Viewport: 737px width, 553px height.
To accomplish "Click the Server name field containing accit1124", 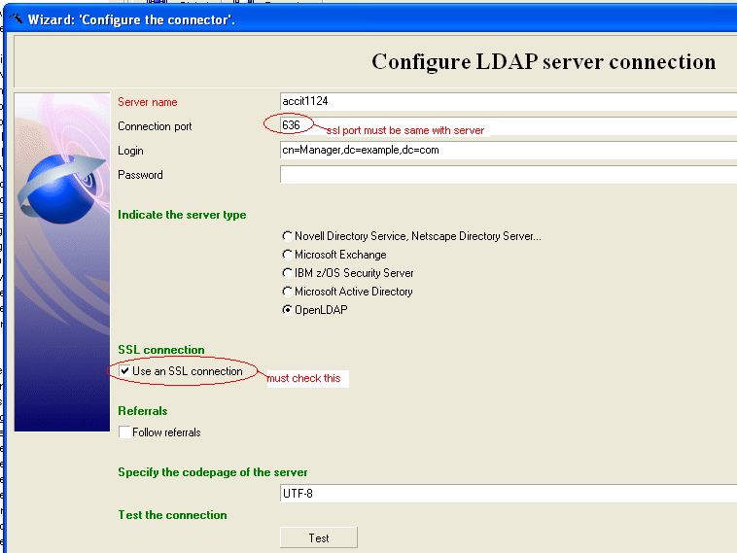I will click(x=506, y=101).
